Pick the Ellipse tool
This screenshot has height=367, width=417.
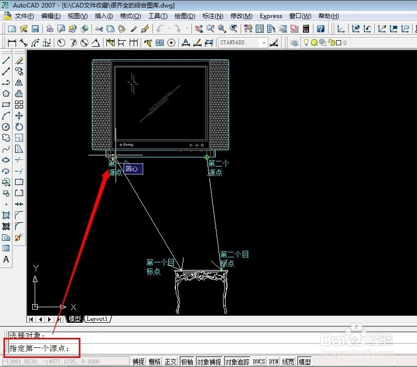click(x=6, y=160)
